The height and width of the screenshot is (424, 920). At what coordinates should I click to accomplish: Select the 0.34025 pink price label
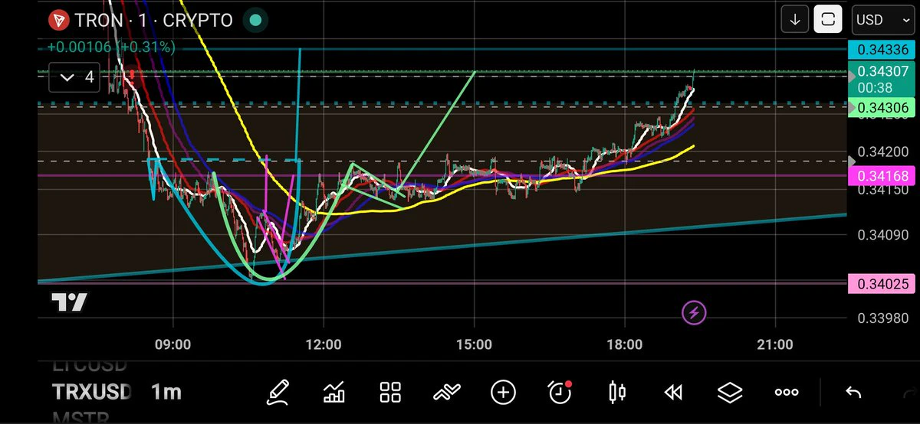click(882, 284)
